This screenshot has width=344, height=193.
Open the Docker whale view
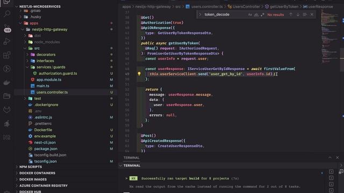pos(7,83)
